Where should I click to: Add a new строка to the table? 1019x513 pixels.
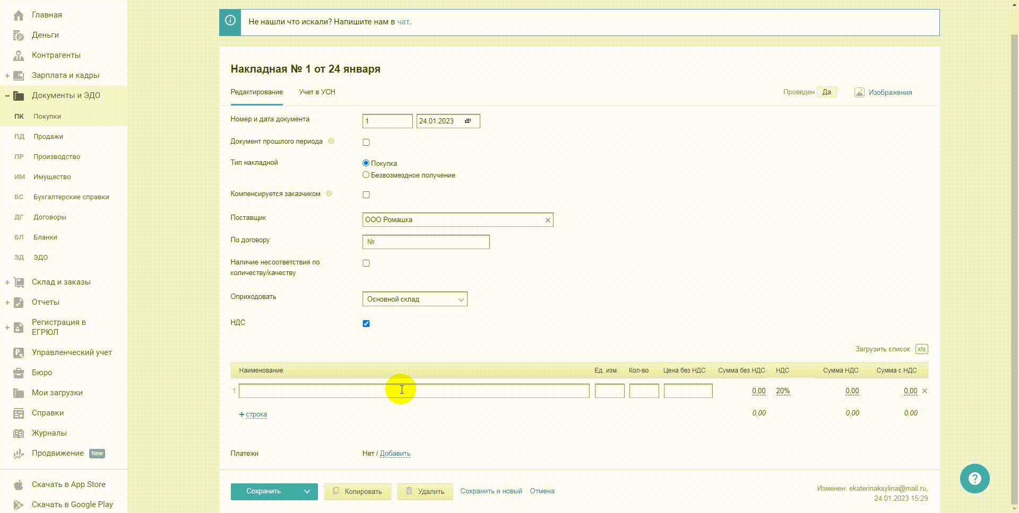click(x=253, y=414)
